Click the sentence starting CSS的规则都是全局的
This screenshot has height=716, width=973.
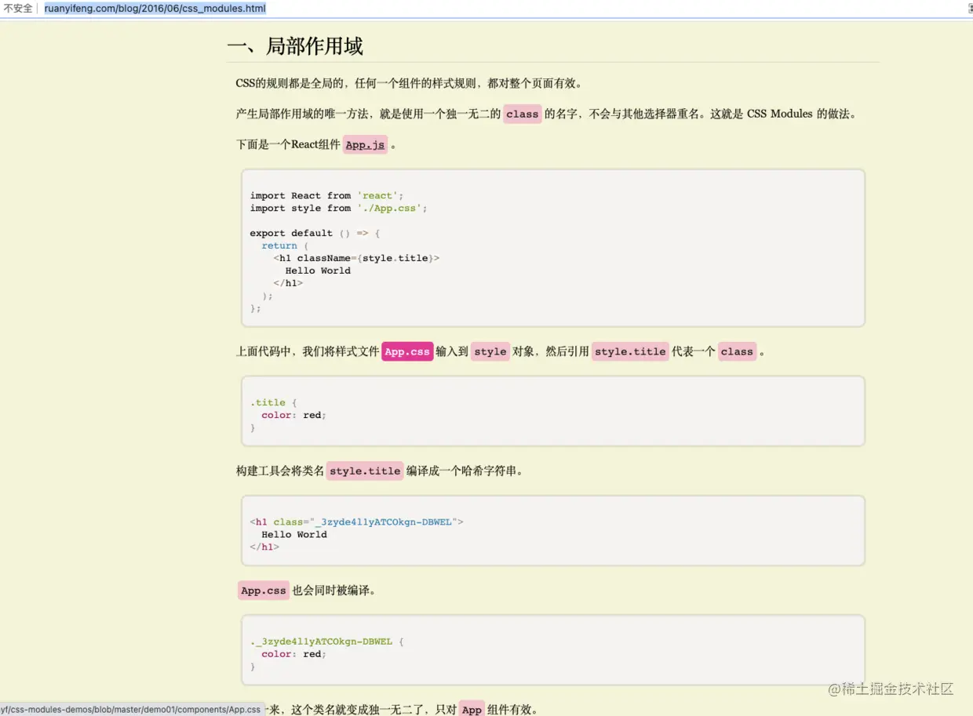click(x=409, y=84)
